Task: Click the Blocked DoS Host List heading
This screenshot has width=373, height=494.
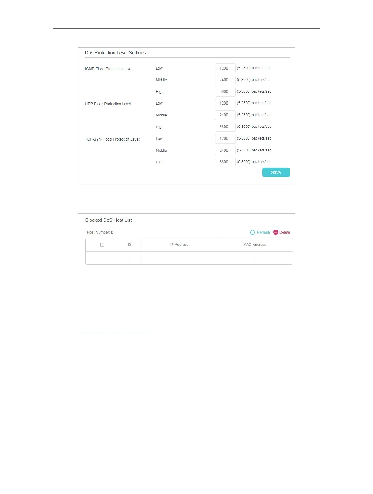Action: [x=109, y=220]
